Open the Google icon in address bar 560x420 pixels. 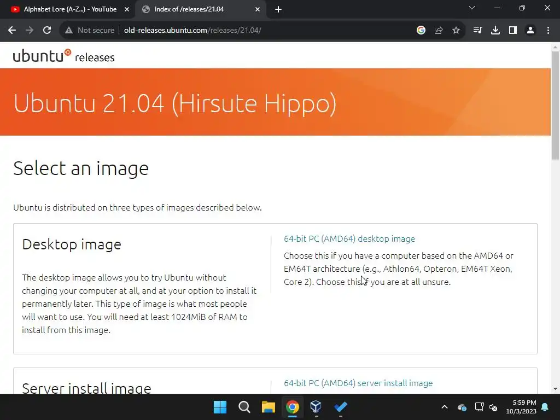421,31
